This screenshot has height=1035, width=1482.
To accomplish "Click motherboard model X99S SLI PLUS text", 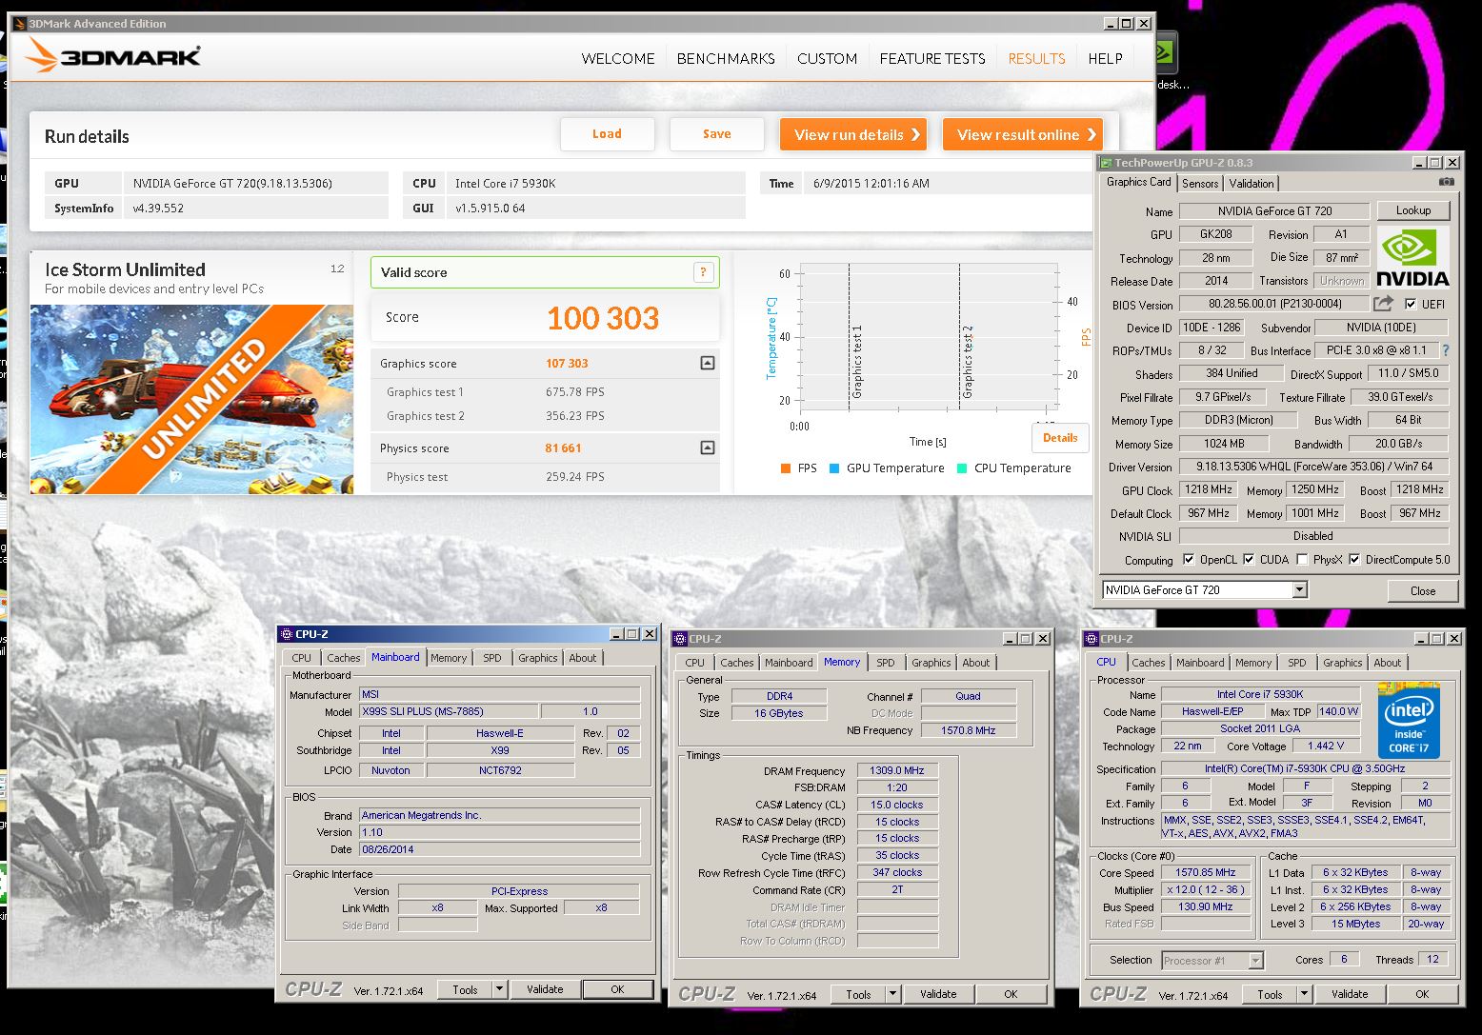I will point(423,711).
